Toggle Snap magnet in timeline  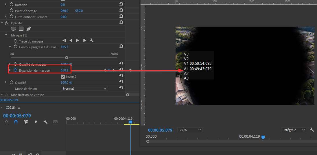[16, 122]
